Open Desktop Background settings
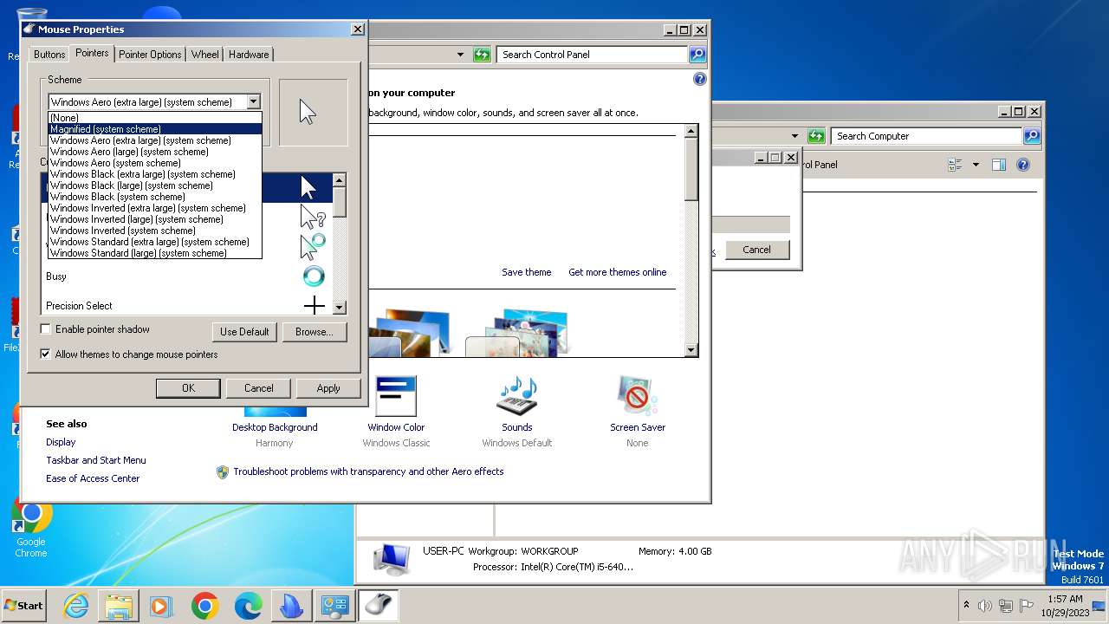Viewport: 1109px width, 624px height. 275,427
